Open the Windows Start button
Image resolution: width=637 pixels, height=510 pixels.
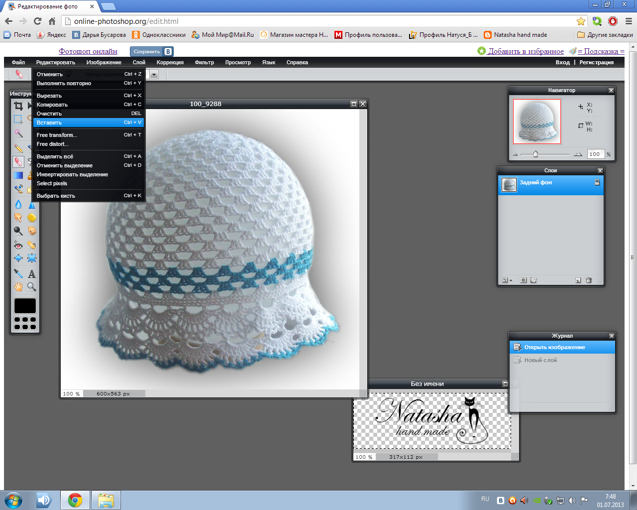tap(13, 500)
